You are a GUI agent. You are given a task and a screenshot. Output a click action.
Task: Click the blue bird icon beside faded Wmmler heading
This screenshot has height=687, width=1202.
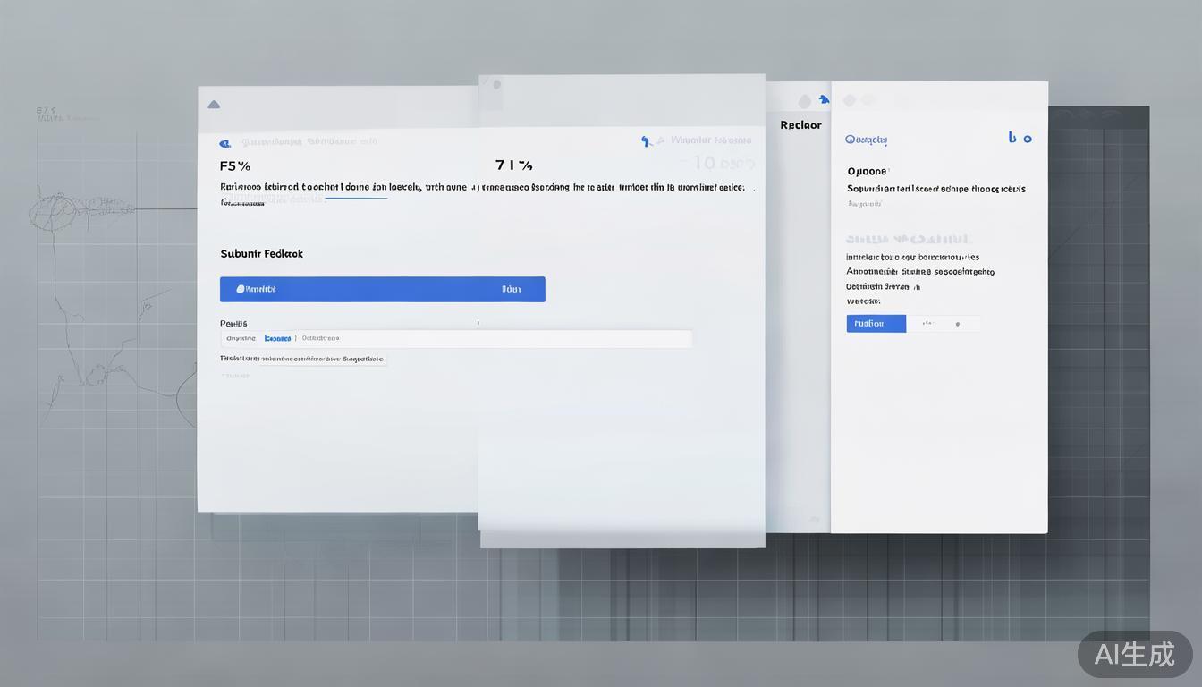pyautogui.click(x=647, y=141)
